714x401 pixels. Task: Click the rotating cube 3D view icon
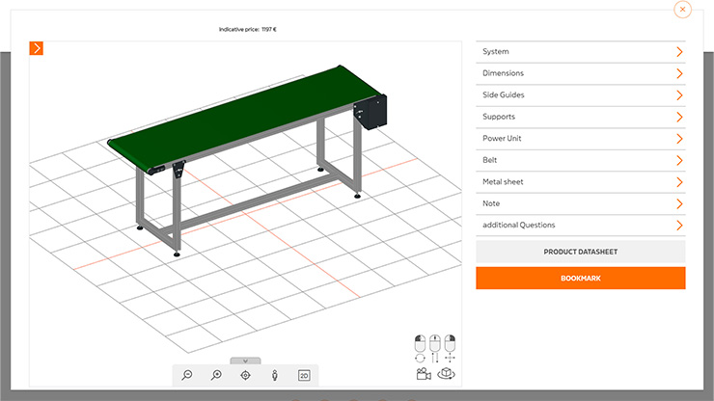446,374
